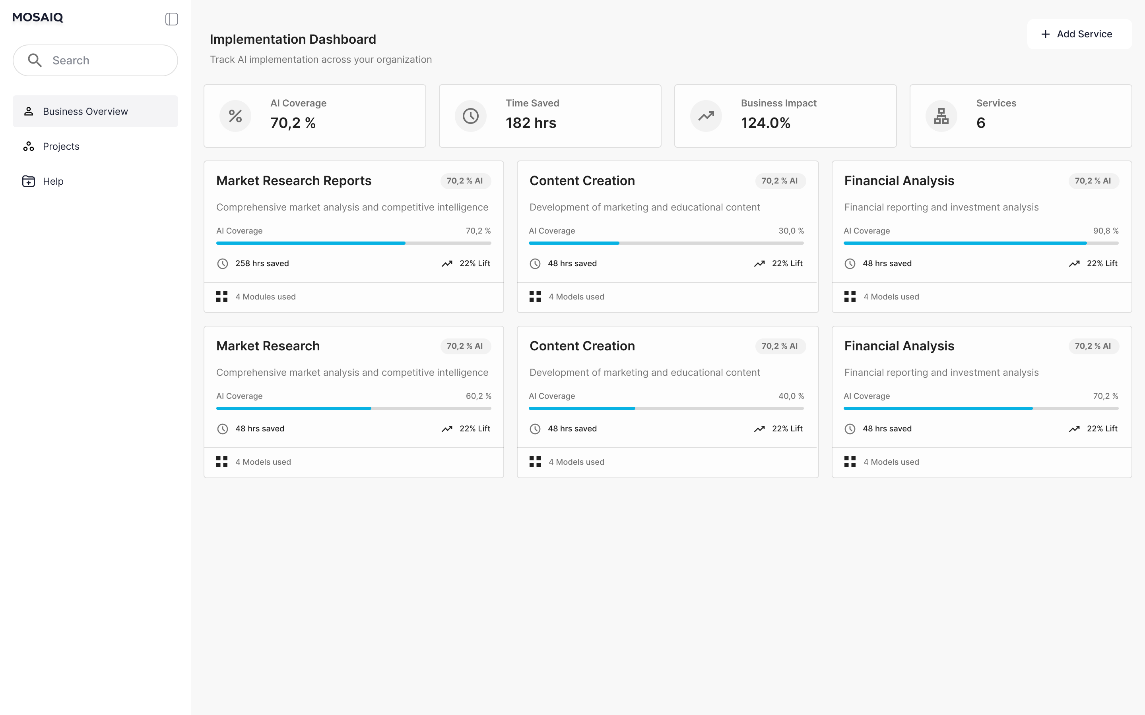Click modules grid icon in Market Research Reports
Screen dimensions: 1145x715
[222, 296]
